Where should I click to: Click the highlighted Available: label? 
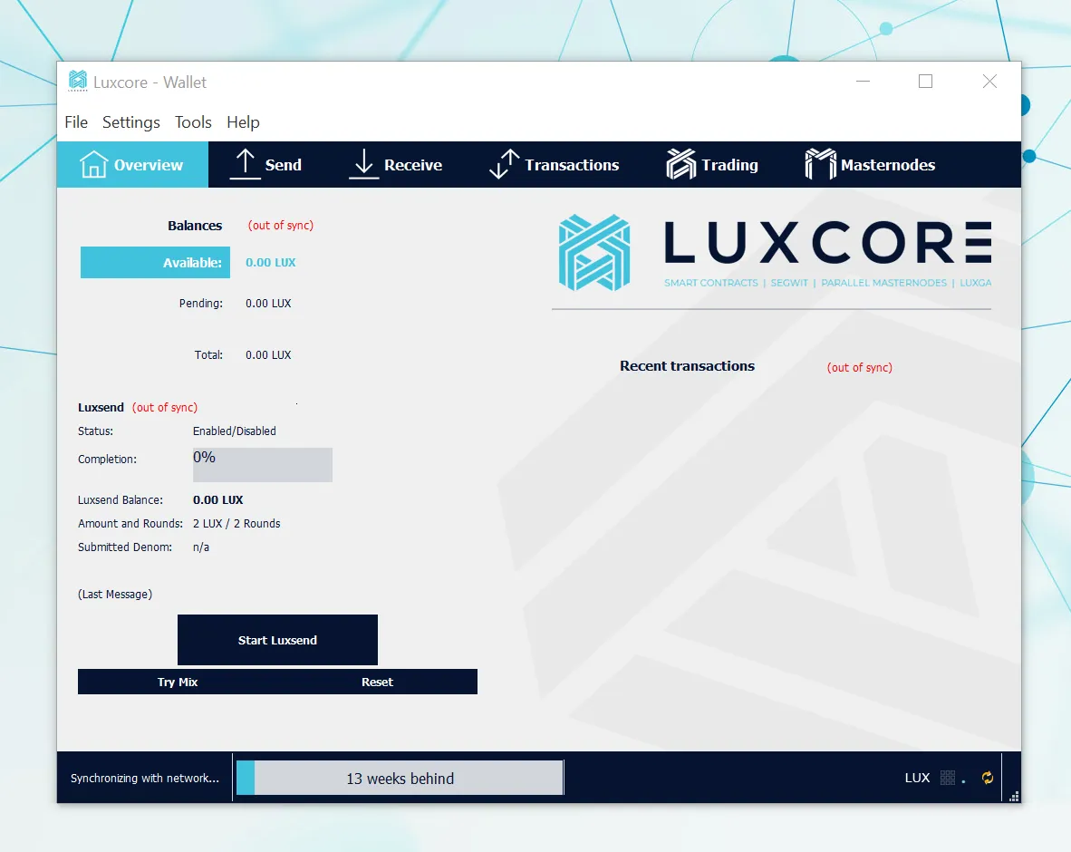pos(155,262)
